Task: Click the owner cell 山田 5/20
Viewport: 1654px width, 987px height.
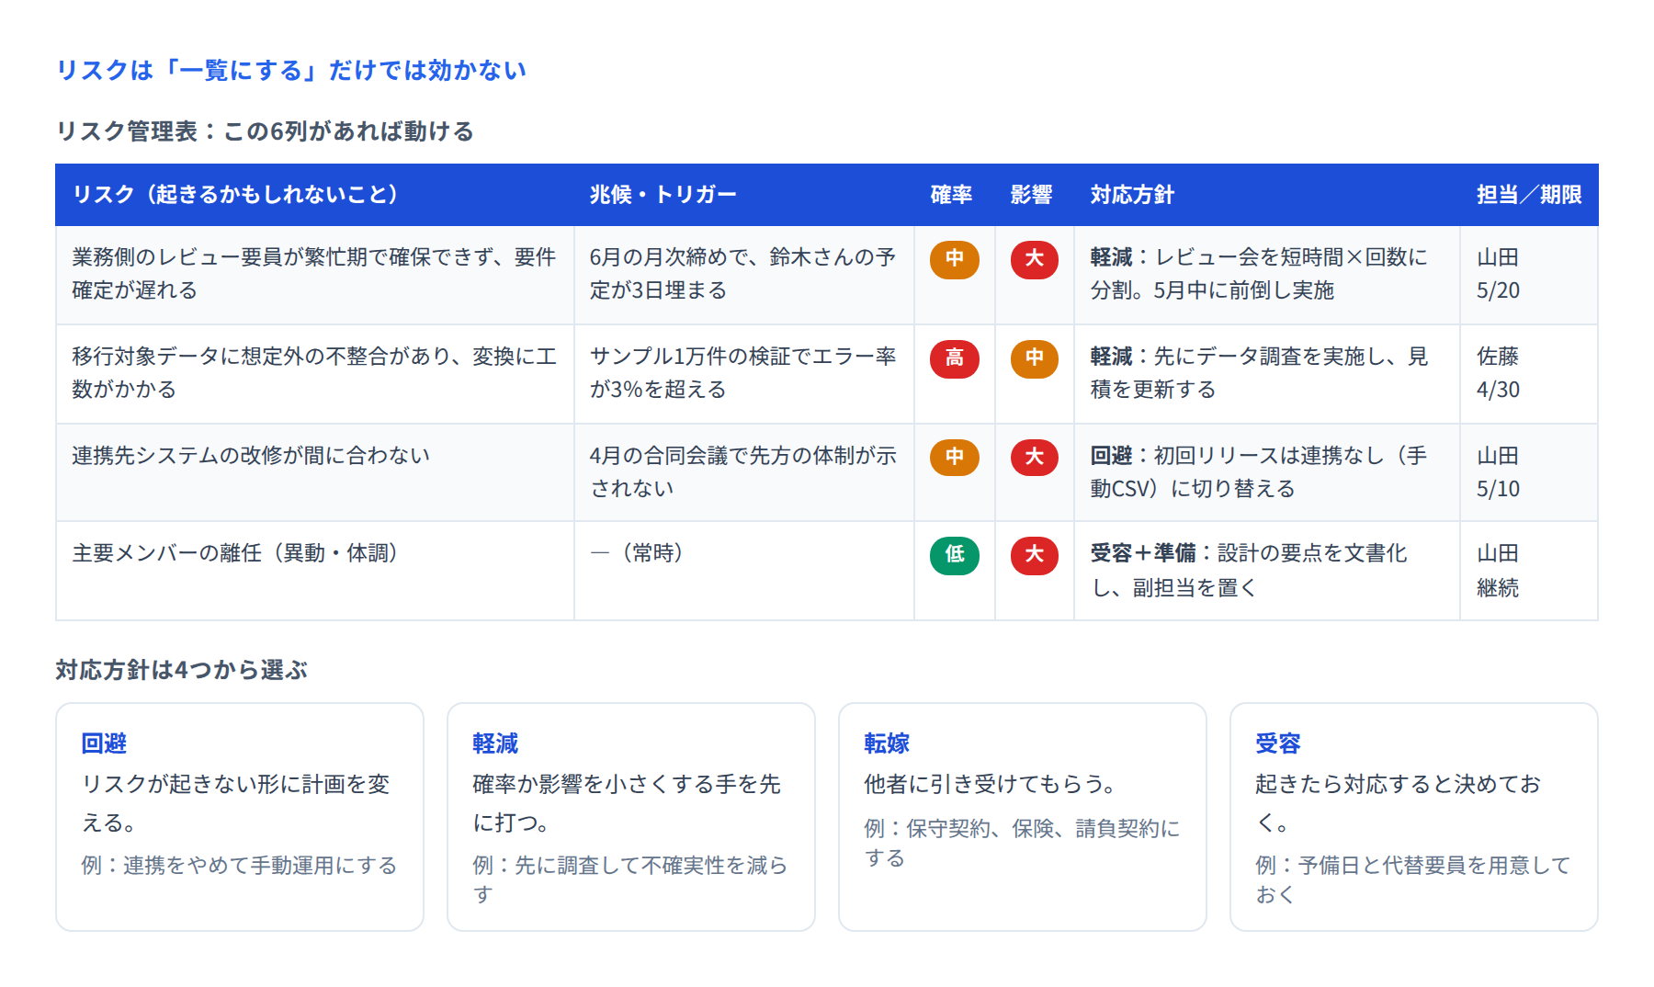Action: [x=1529, y=275]
